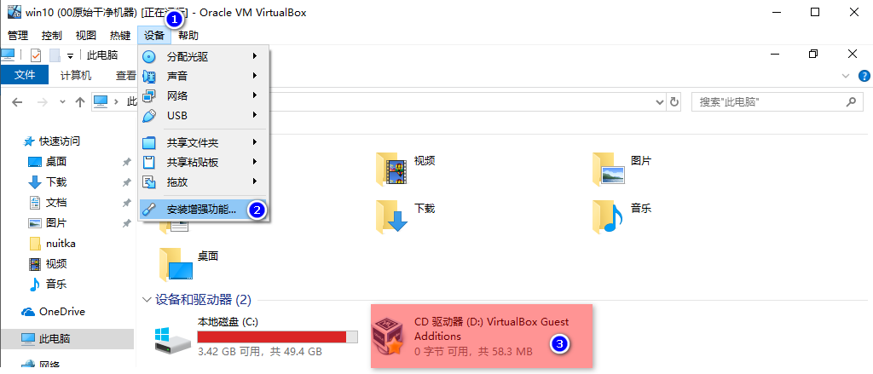Collapse the 设备和驱动器 group
The height and width of the screenshot is (374, 873).
click(x=147, y=300)
